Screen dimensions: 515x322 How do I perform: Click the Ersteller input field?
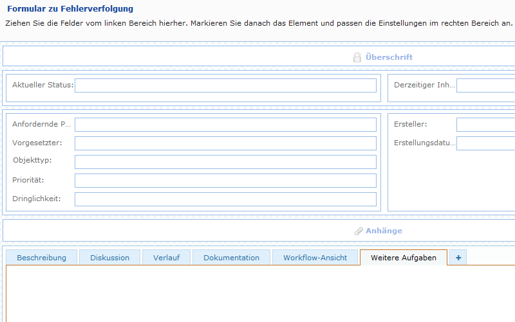pos(486,125)
